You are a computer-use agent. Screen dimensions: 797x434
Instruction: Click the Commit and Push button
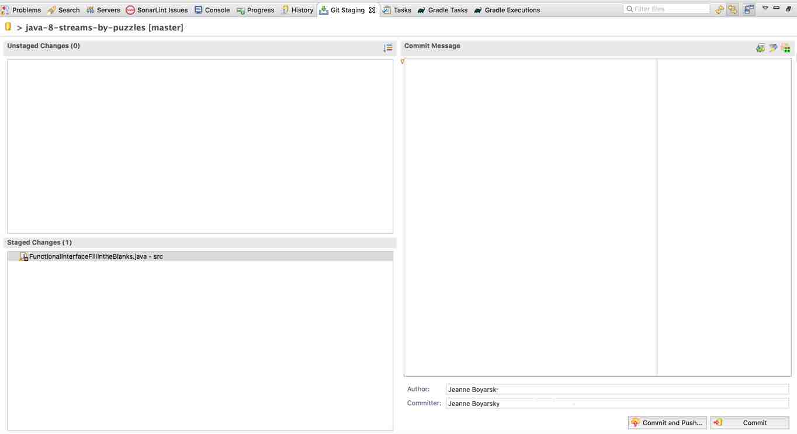[x=667, y=422]
